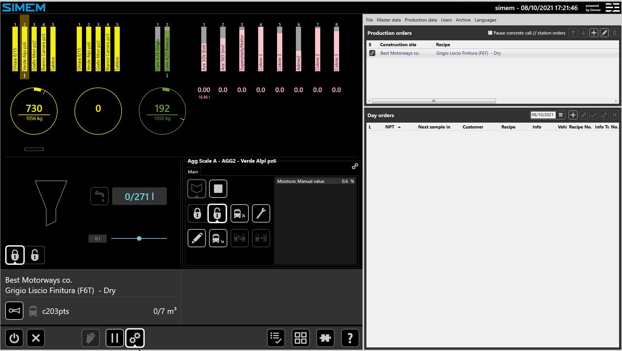Open the Master data menu
This screenshot has height=351, width=622.
pos(389,20)
